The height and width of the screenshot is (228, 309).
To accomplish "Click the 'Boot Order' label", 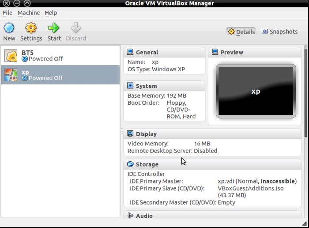I will 143,103.
